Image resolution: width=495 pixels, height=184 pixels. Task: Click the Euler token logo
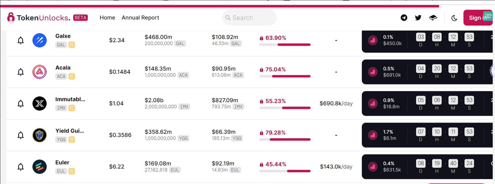[x=40, y=167]
